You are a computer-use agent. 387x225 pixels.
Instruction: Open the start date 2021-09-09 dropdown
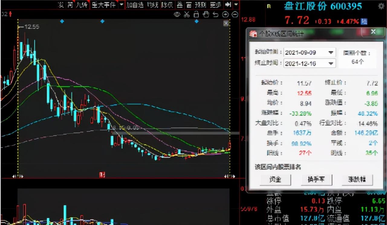click(x=331, y=52)
